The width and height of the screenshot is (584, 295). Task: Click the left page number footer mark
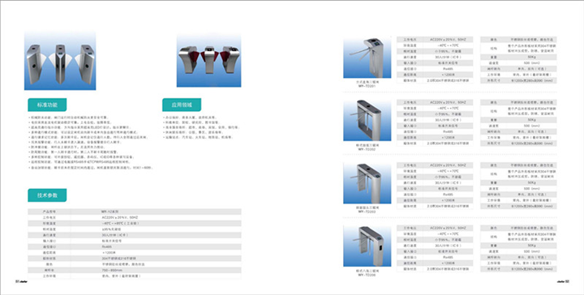tap(22, 281)
